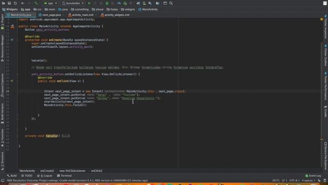
Task: Expand the folded tanimla() method body
Action: 66,136
